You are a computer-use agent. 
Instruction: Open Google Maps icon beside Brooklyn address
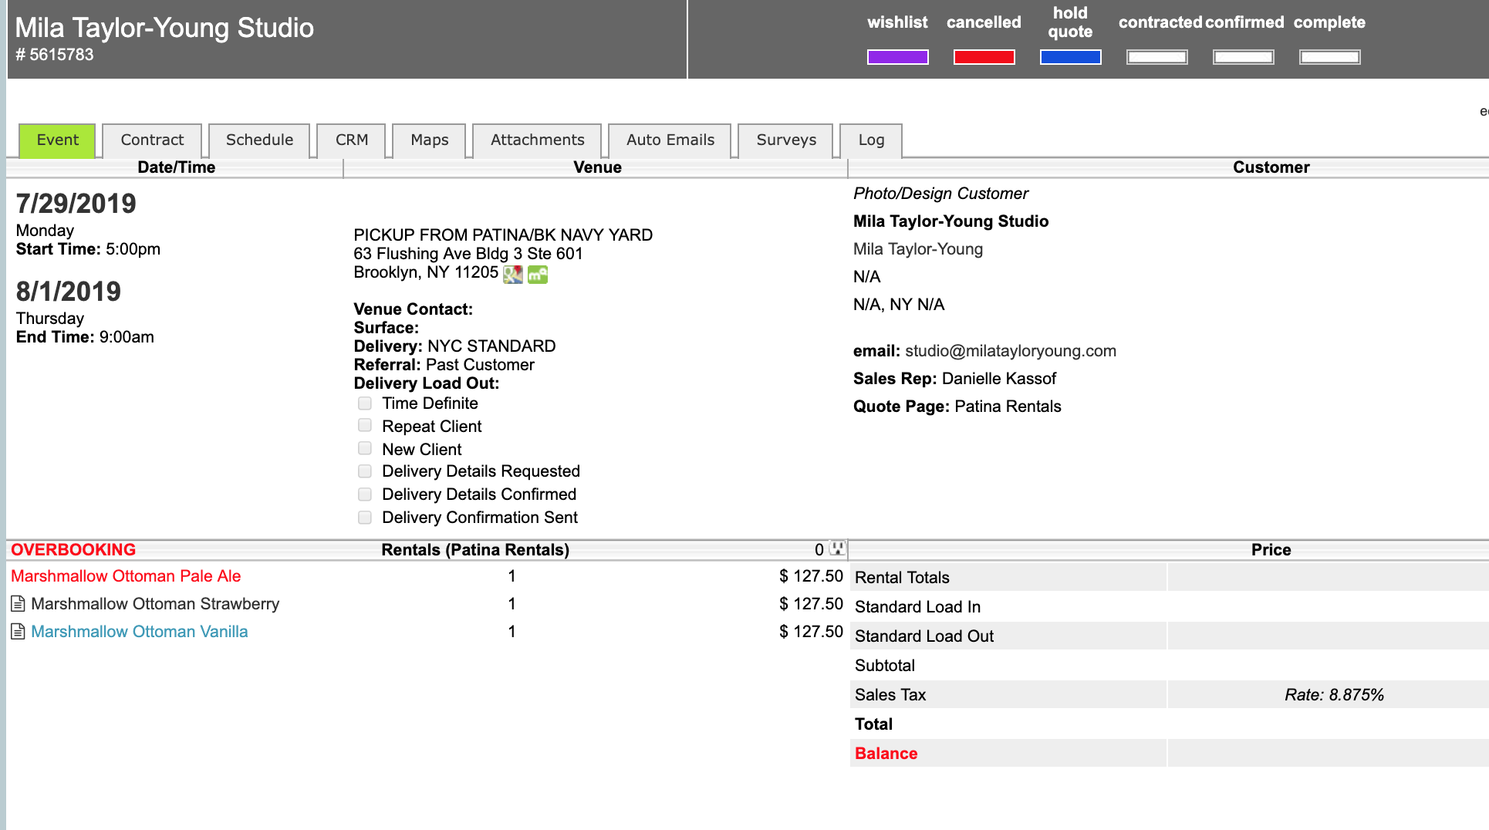512,275
